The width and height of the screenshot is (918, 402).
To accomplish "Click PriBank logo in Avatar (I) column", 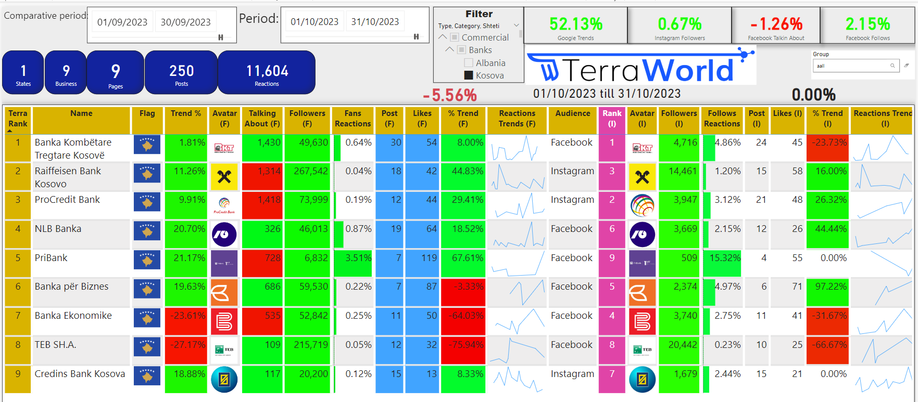I will click(x=643, y=264).
